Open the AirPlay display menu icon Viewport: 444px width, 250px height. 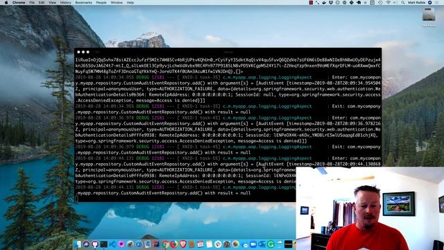point(373,3)
